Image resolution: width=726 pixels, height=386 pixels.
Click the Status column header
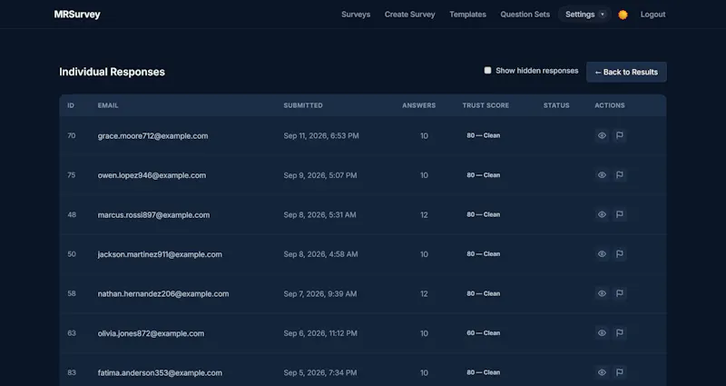click(x=556, y=105)
